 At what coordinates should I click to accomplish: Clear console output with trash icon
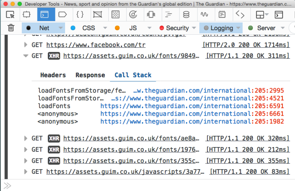tap(11, 28)
